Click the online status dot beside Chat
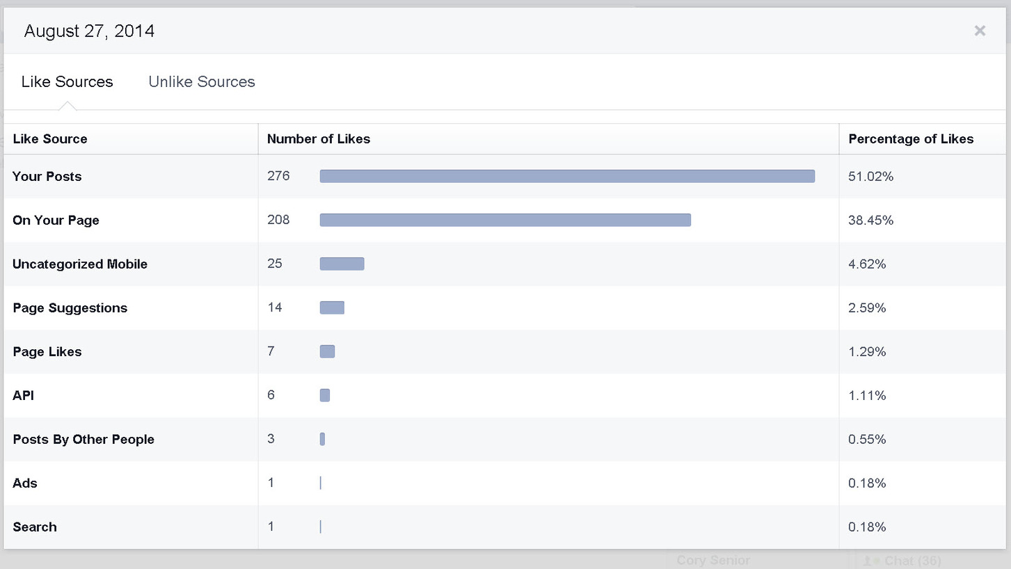Viewport: 1011px width, 569px height. tap(876, 561)
